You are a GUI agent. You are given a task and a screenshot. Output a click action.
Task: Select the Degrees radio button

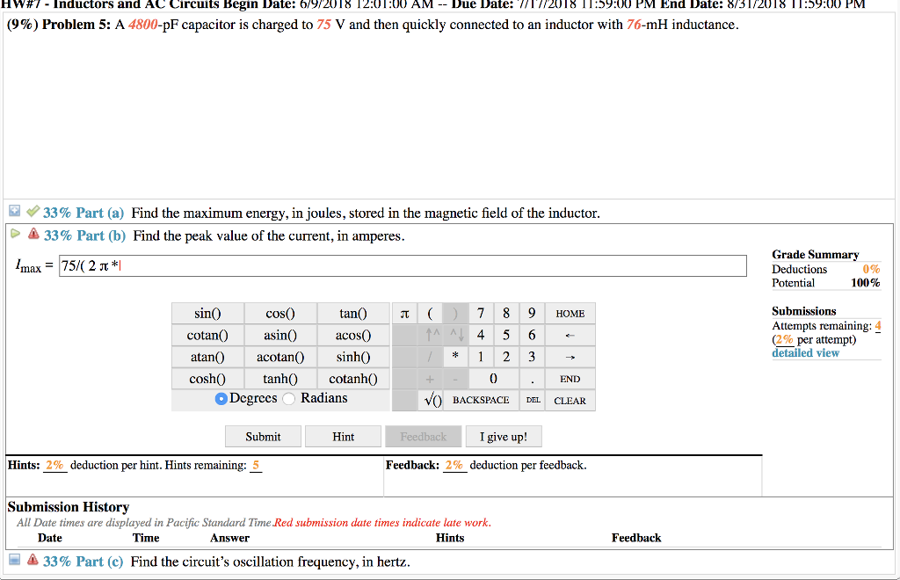pyautogui.click(x=221, y=399)
